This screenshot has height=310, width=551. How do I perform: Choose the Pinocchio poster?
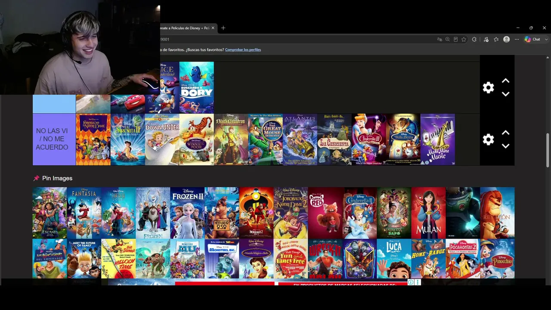[497, 259]
